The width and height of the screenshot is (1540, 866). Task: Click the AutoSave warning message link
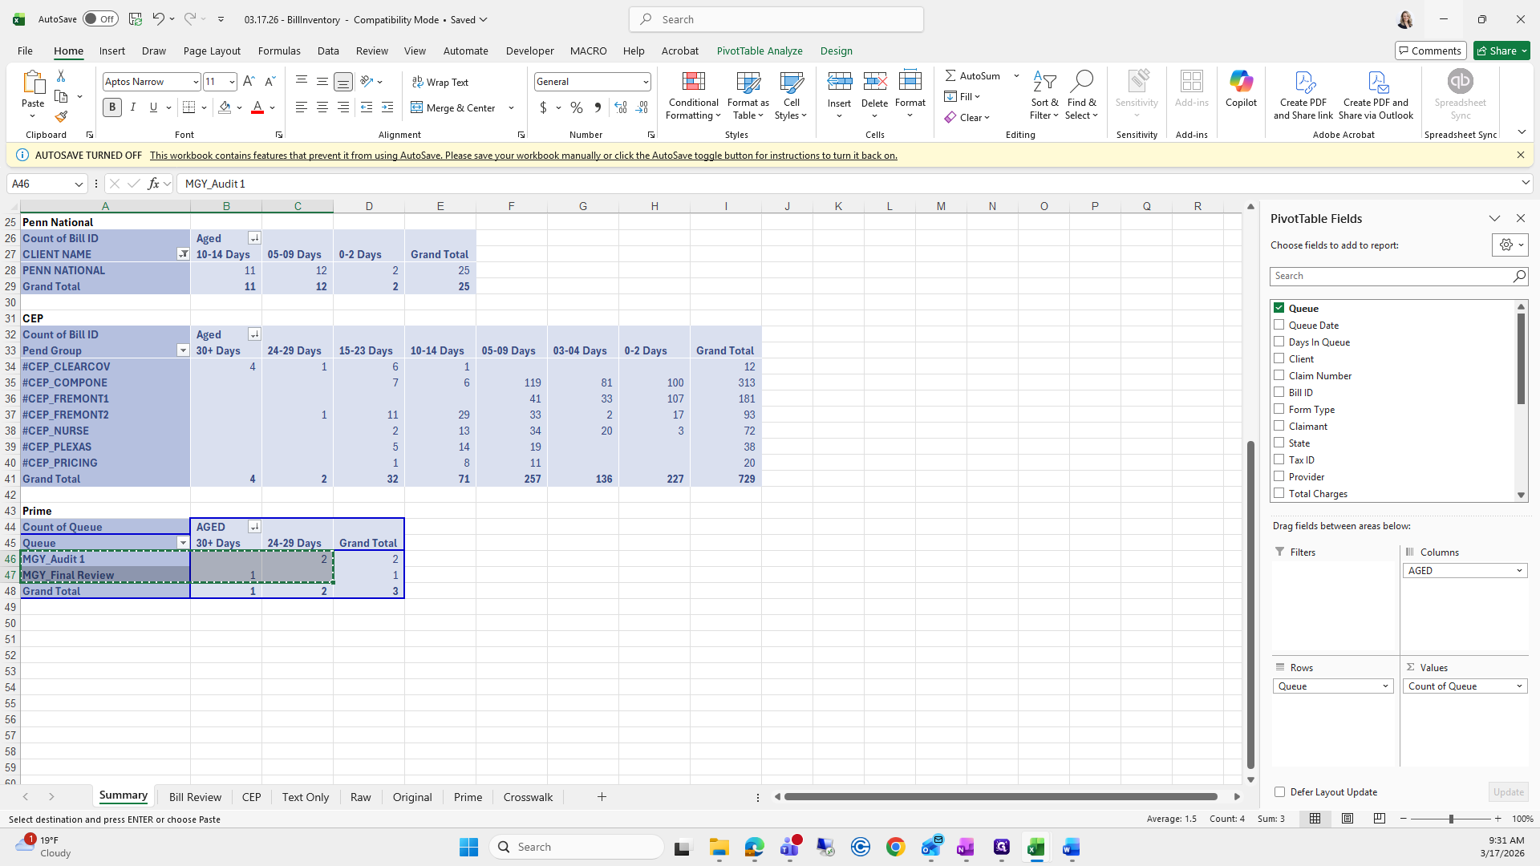(523, 156)
